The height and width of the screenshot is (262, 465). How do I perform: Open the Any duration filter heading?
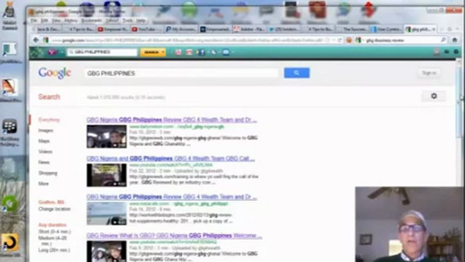(x=52, y=225)
